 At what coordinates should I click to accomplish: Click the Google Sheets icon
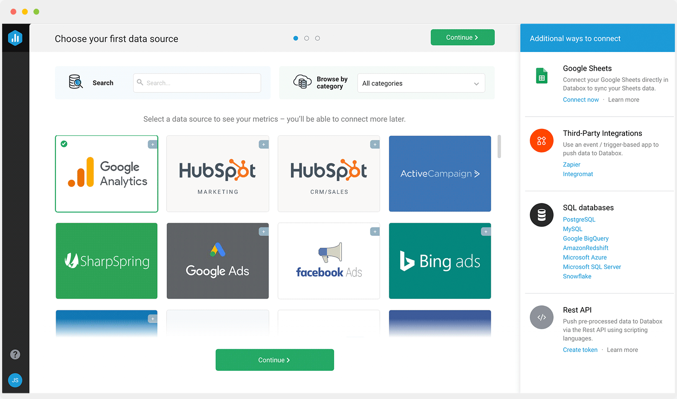[542, 76]
